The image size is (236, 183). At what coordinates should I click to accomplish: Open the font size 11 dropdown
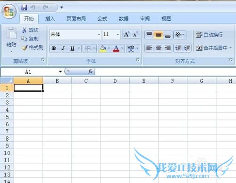point(118,34)
